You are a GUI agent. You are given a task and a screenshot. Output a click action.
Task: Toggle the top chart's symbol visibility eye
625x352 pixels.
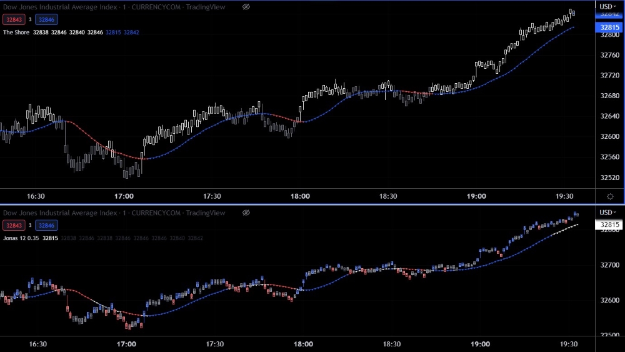coord(246,7)
